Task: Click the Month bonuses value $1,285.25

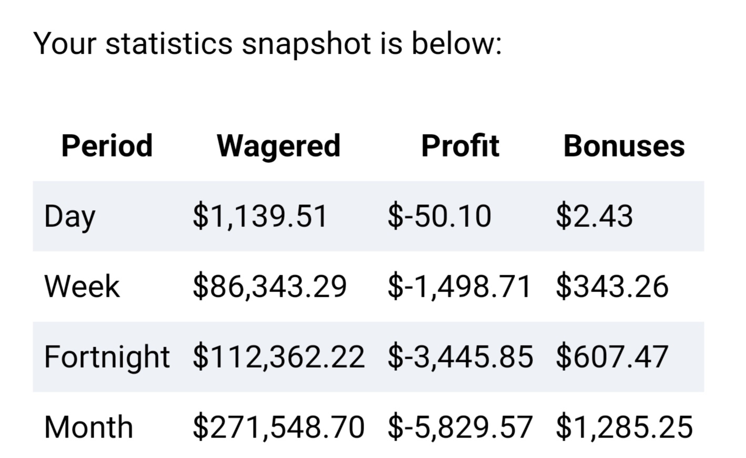Action: pos(624,427)
